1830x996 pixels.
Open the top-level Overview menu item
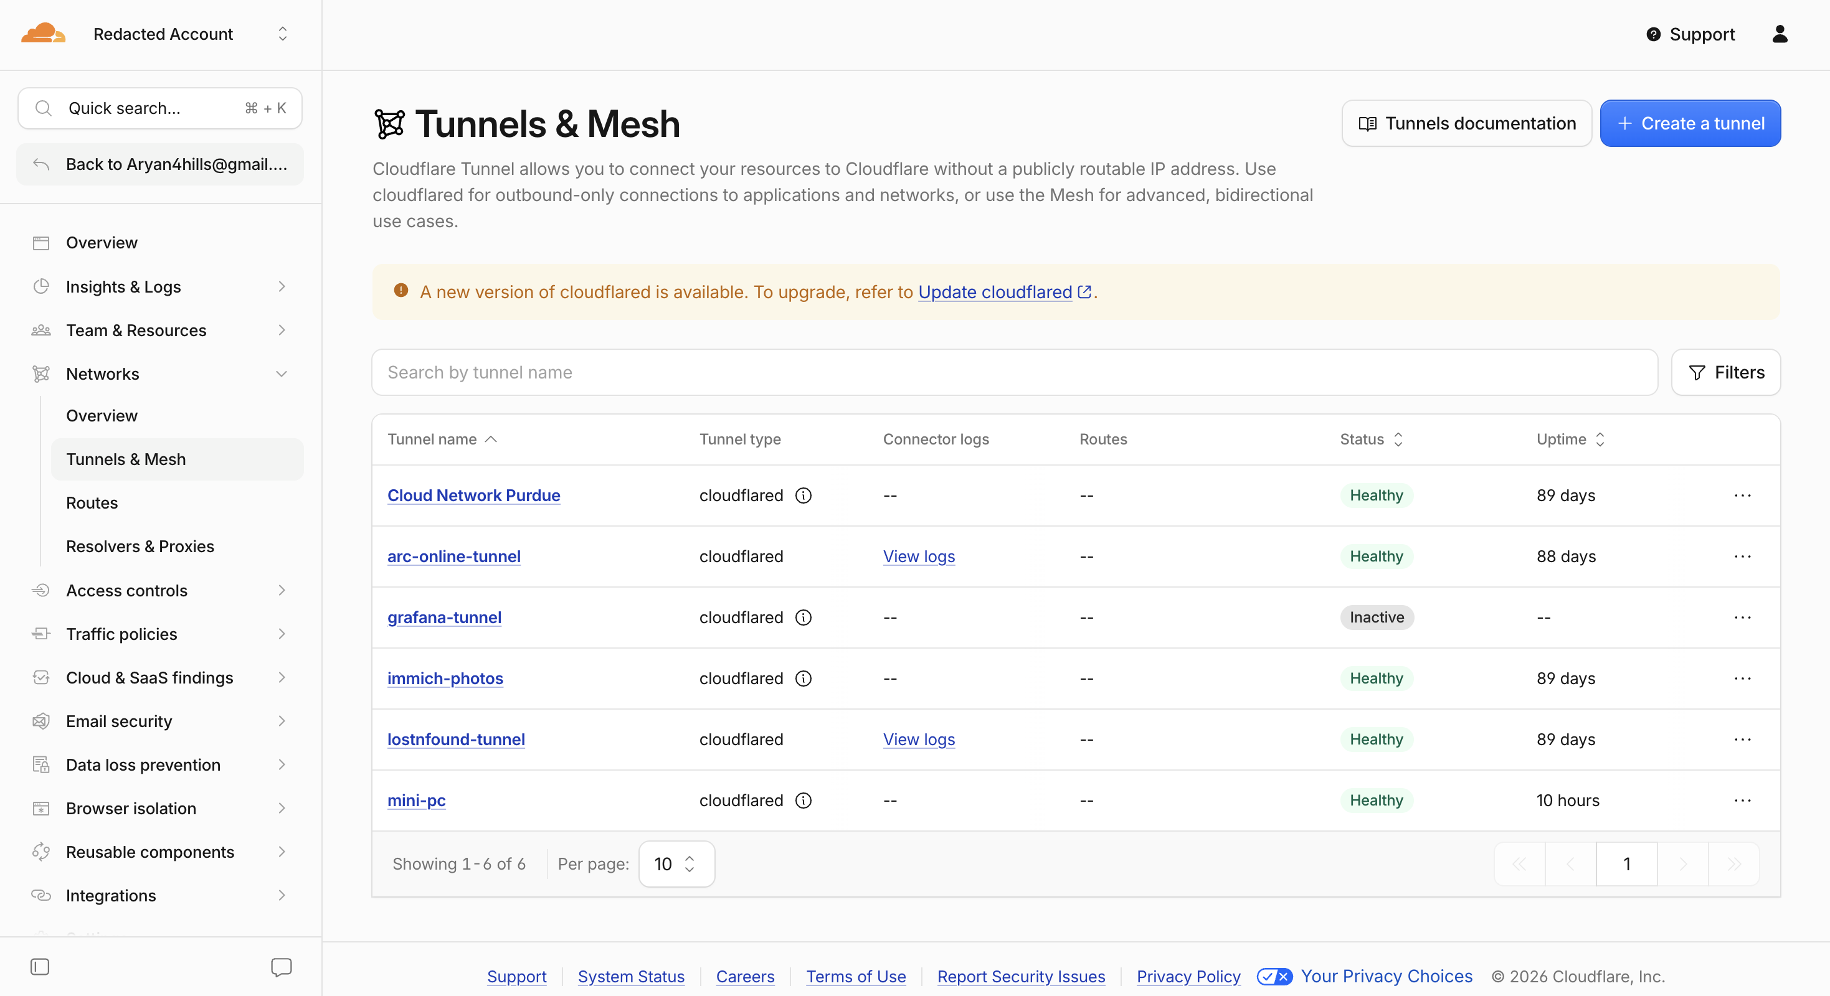(161, 243)
